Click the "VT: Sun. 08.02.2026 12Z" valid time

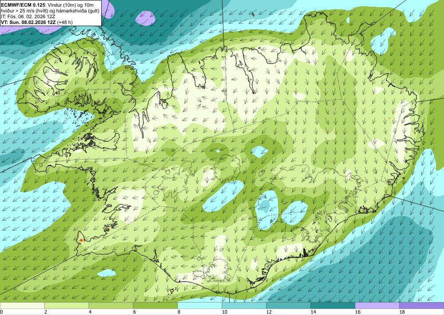tap(28, 22)
